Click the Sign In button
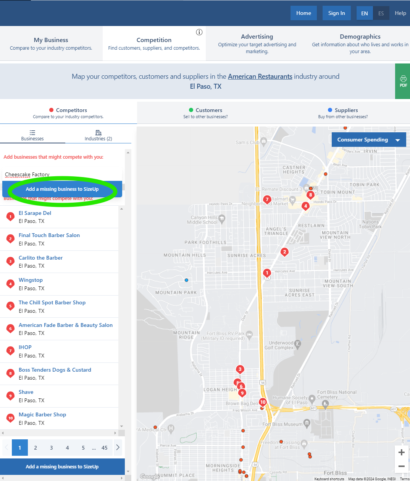 336,13
